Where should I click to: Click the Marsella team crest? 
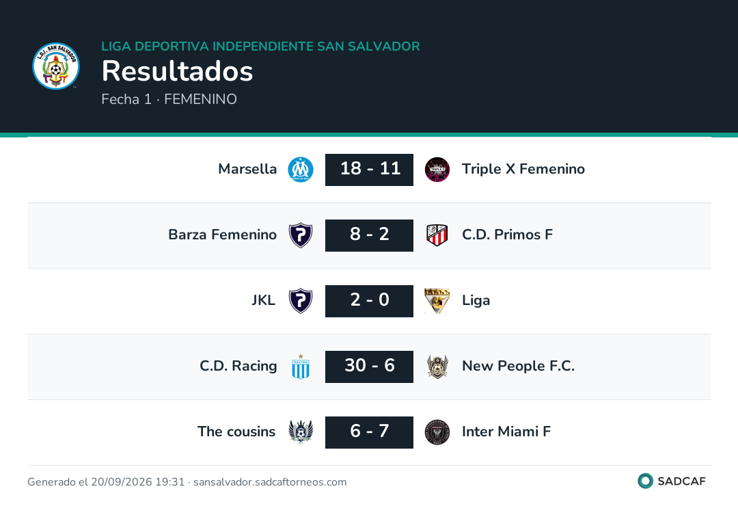301,170
